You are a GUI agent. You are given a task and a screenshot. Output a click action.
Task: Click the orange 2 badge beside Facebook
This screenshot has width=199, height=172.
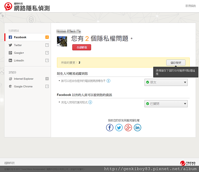coord(47,37)
